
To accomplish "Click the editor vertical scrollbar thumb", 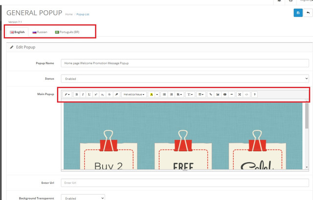I will tap(307, 116).
